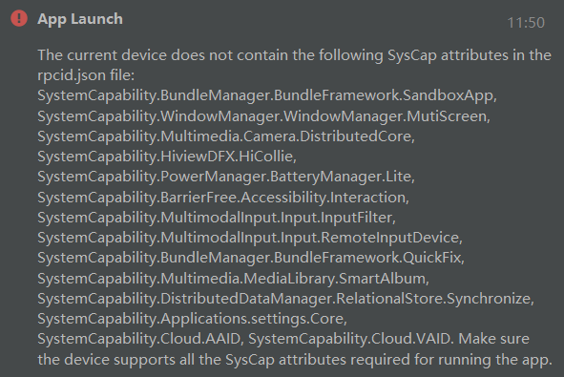The height and width of the screenshot is (377, 564).
Task: Click the Input.RemoteInputDevice SysCap line
Action: pos(250,238)
